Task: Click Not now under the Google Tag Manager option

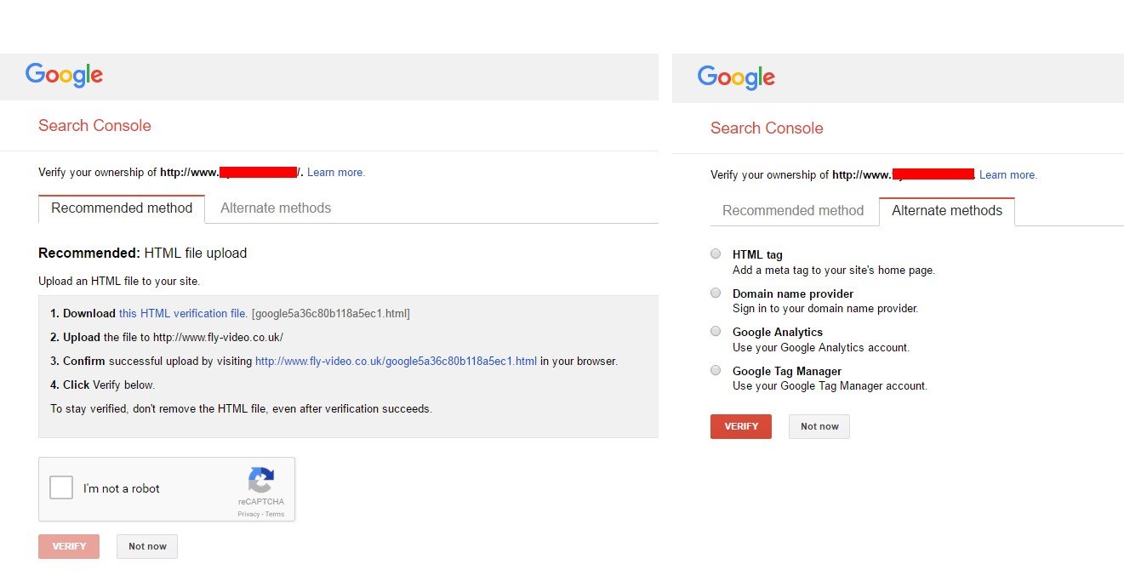Action: pyautogui.click(x=819, y=426)
